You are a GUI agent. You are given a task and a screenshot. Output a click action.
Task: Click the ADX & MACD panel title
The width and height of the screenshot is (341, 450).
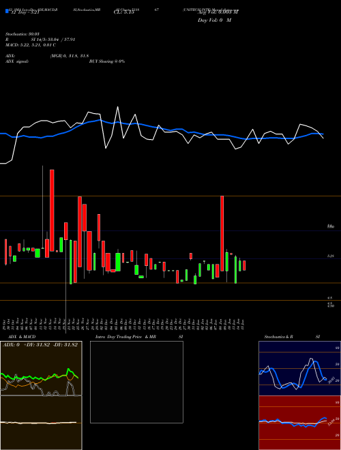(22, 337)
